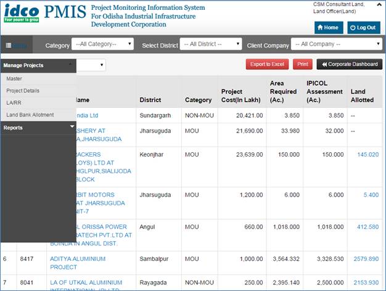Log Out of the system
This screenshot has width=386, height=291.
pos(364,28)
